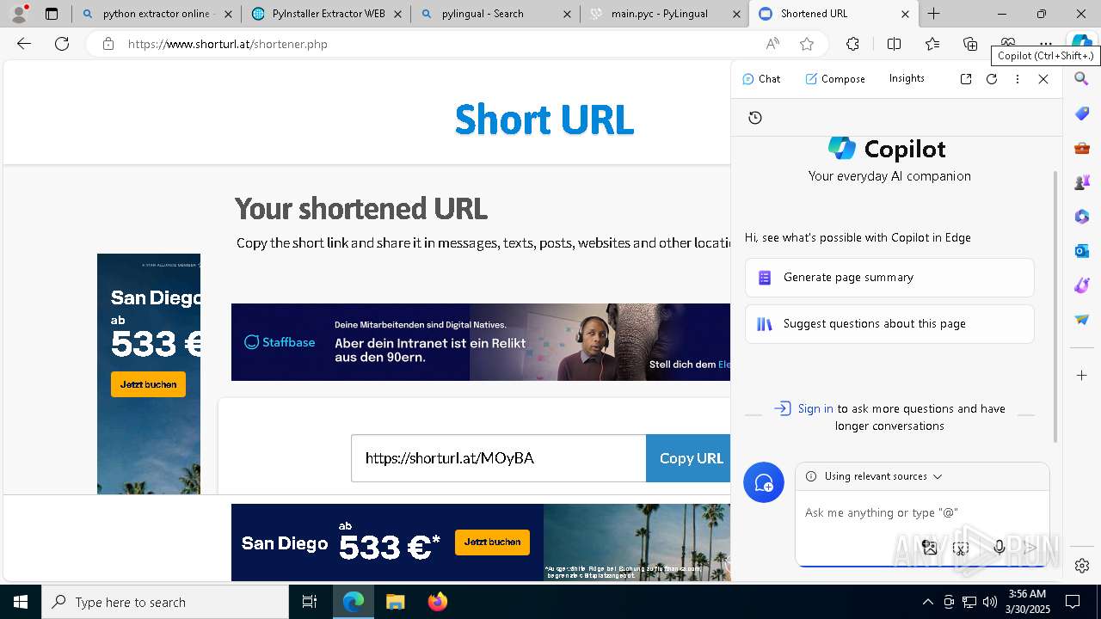Click Suggest questions about this page
This screenshot has height=619, width=1101.
889,324
